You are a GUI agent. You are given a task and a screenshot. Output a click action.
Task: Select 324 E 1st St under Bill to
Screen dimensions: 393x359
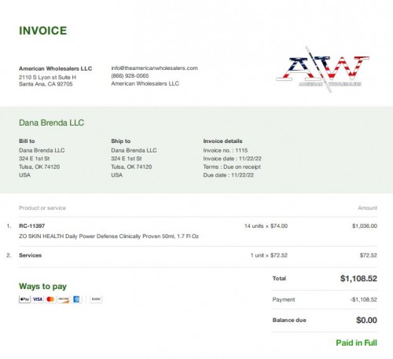pos(34,159)
